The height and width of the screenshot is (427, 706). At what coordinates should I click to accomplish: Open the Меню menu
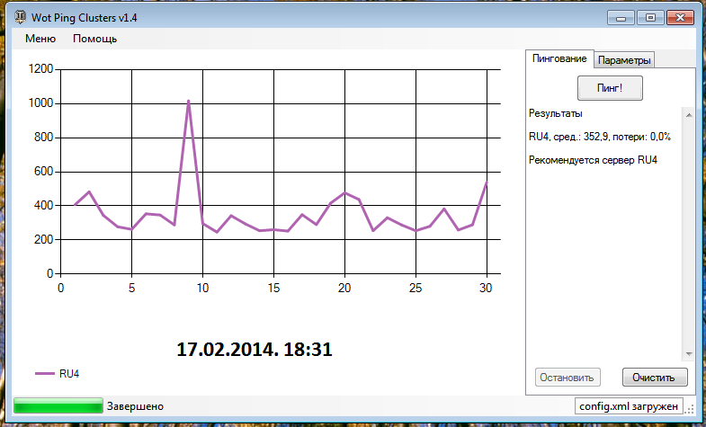(40, 39)
